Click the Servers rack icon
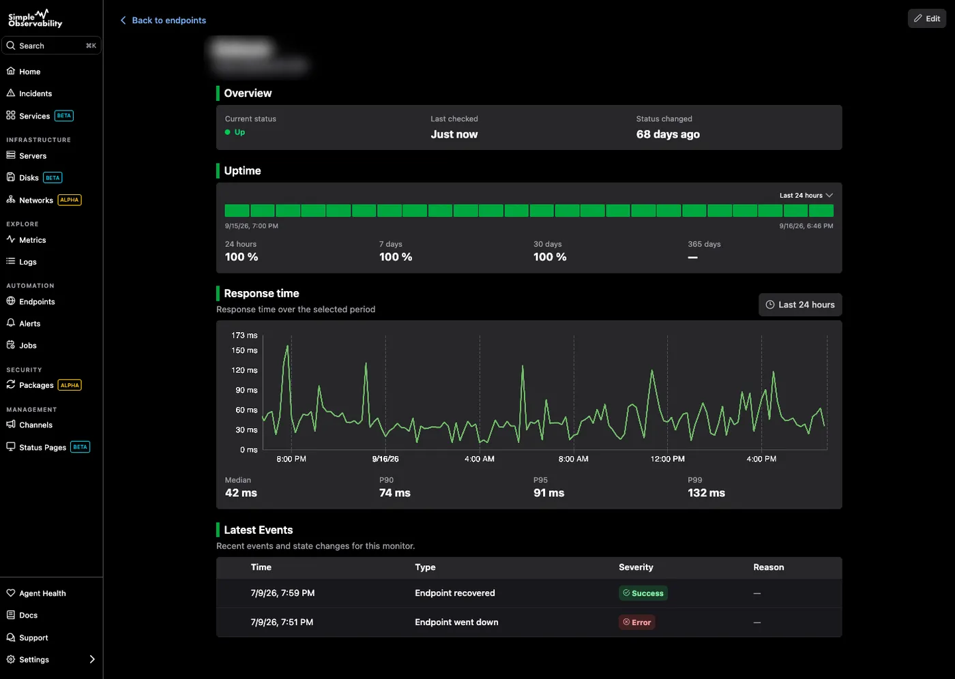The image size is (955, 679). pyautogui.click(x=11, y=155)
